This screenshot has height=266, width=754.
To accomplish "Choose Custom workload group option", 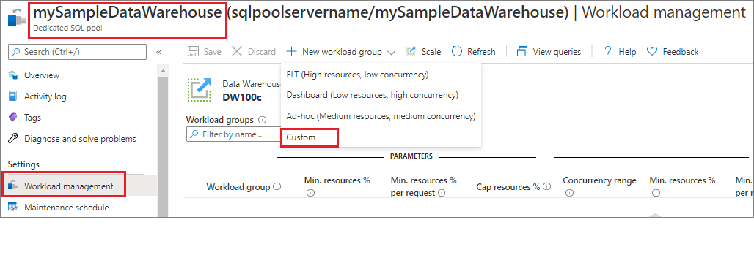I will pyautogui.click(x=301, y=137).
